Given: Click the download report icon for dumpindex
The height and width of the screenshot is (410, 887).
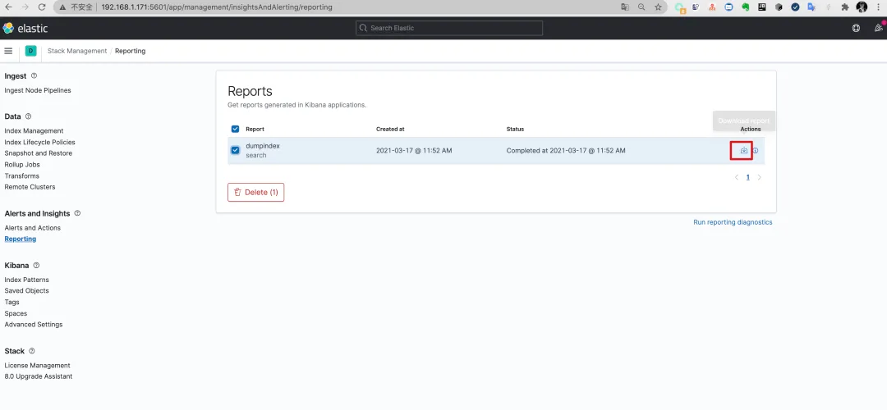Looking at the screenshot, I should point(744,151).
